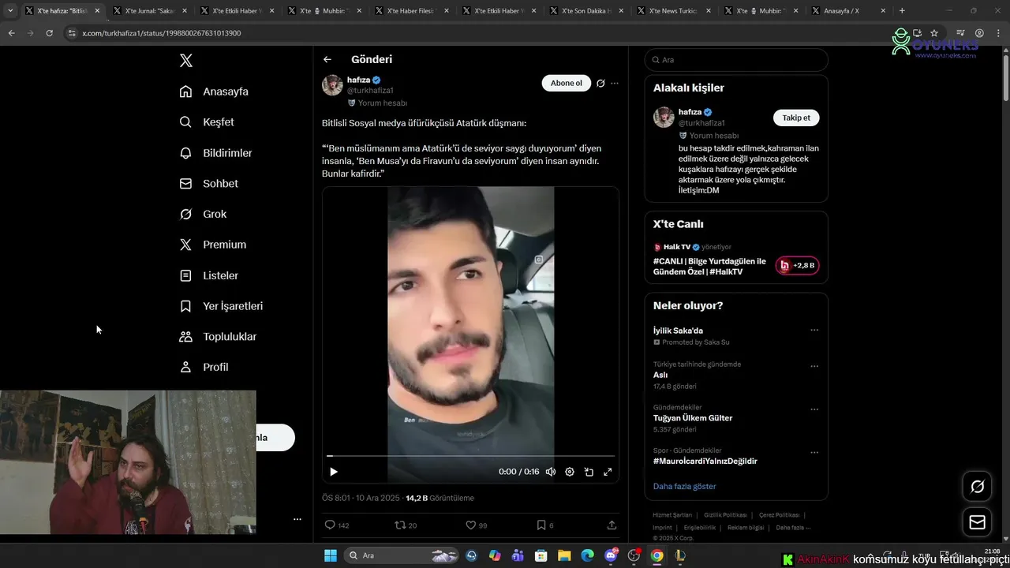Viewport: 1010px width, 568px height.
Task: Open a new browser tab
Action: tap(902, 11)
